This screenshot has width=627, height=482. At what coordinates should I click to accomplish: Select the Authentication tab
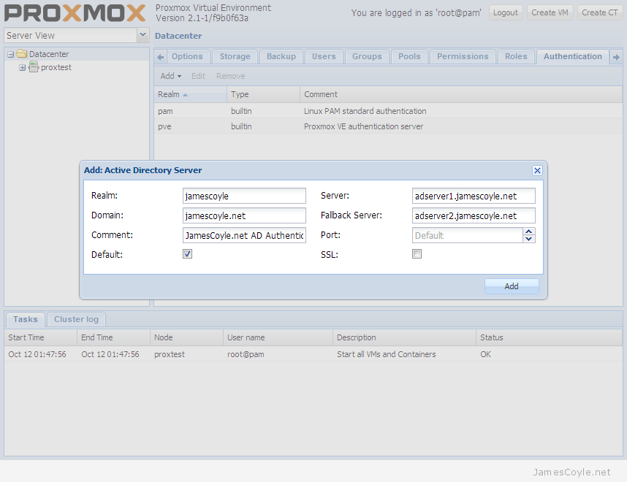(x=573, y=56)
